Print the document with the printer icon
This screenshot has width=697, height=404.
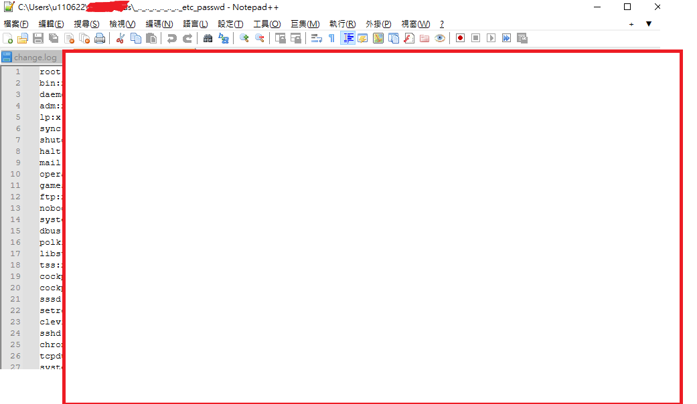(100, 38)
